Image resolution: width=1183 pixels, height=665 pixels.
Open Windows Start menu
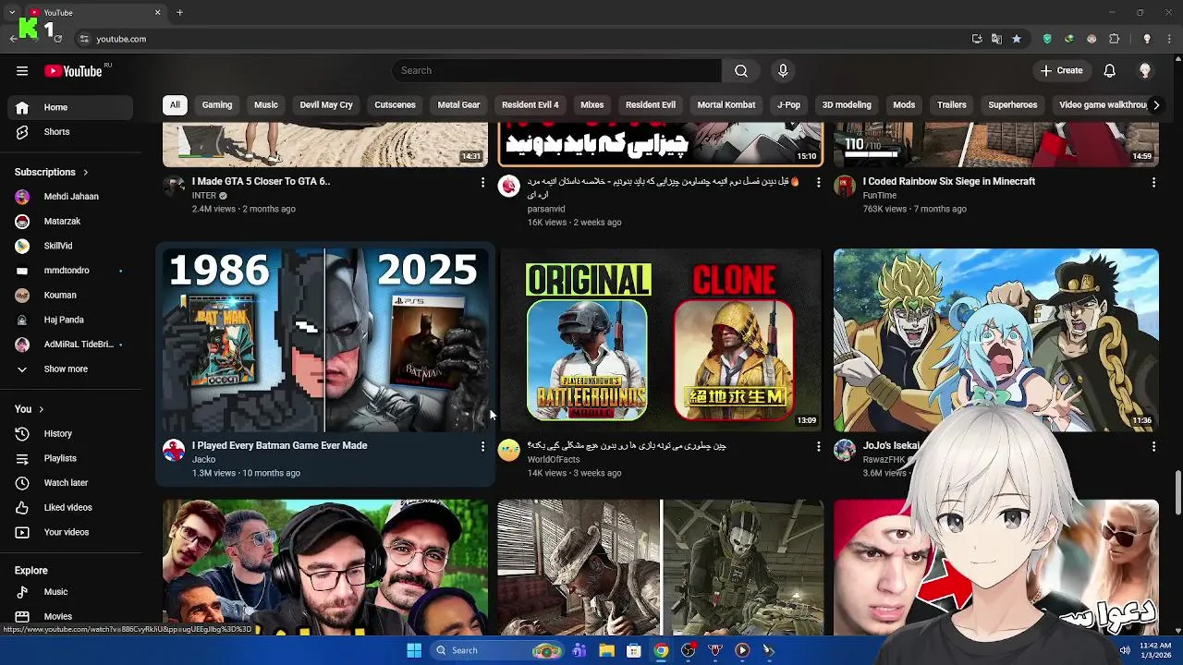414,650
